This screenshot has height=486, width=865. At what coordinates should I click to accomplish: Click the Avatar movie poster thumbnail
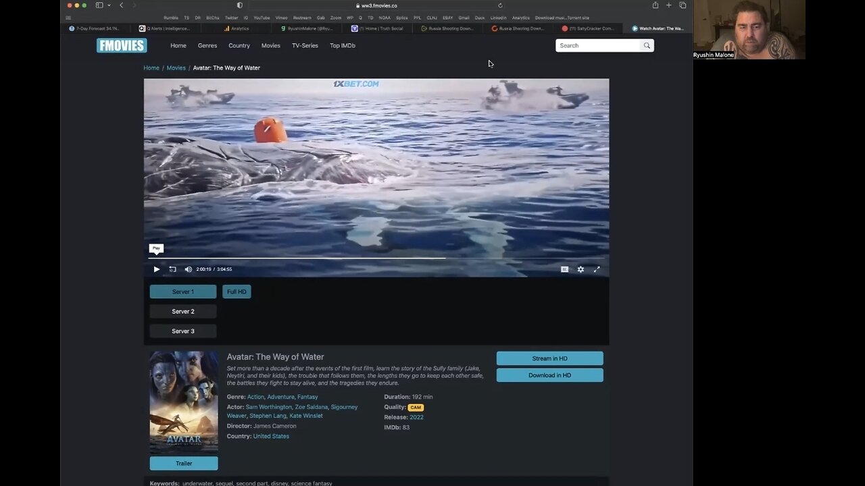click(184, 402)
